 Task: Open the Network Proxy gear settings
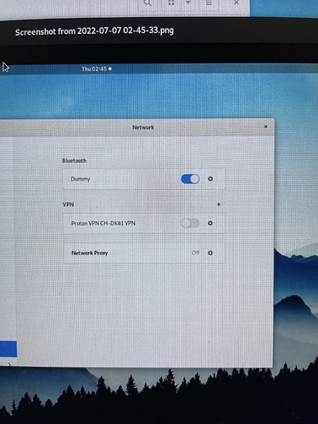[210, 253]
